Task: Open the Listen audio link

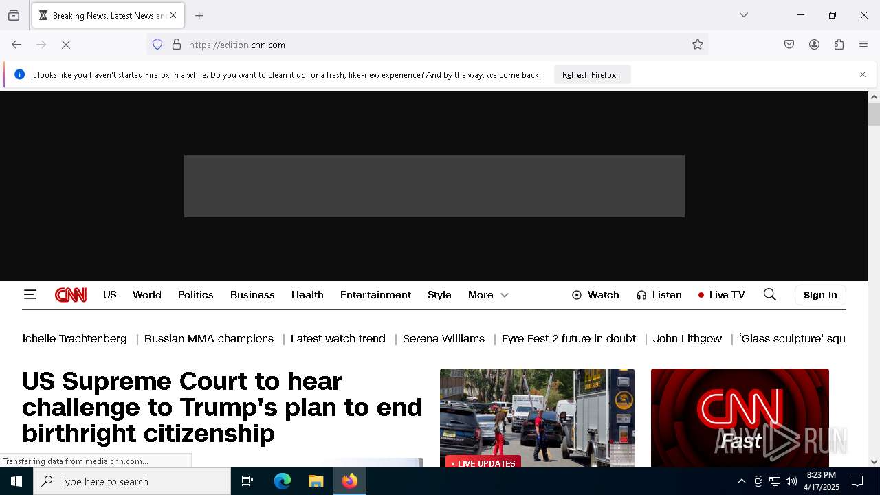Action: [659, 295]
